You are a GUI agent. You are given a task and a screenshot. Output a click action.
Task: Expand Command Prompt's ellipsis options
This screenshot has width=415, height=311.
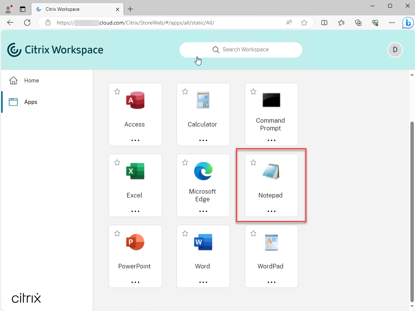click(271, 140)
